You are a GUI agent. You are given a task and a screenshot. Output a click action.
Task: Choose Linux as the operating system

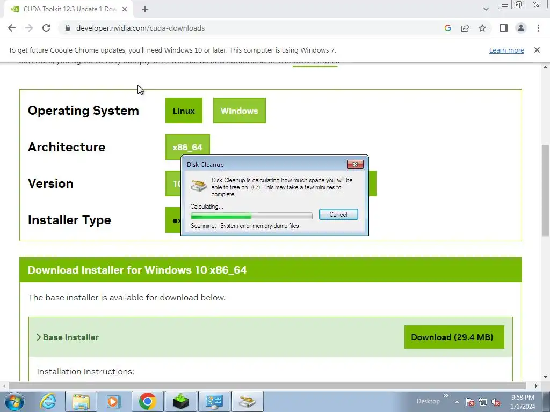click(x=184, y=111)
